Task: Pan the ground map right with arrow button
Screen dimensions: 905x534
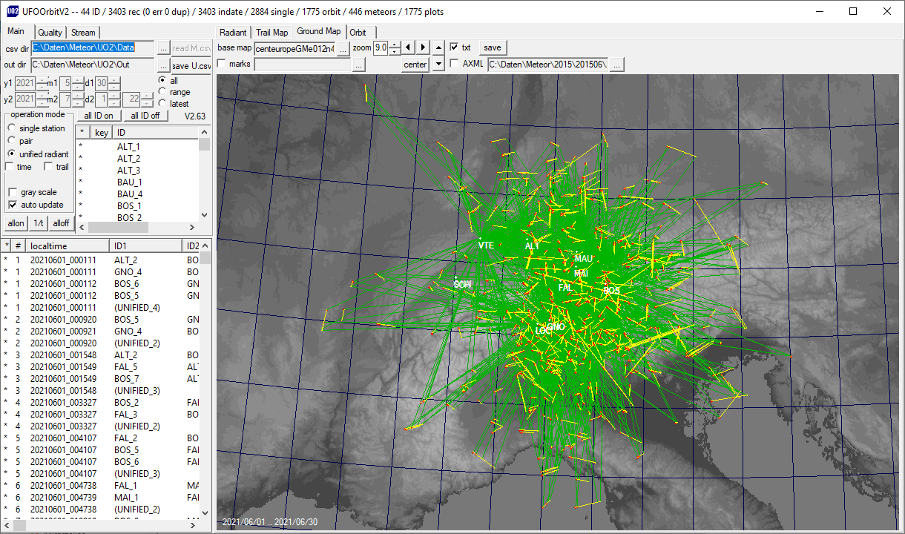Action: click(423, 47)
